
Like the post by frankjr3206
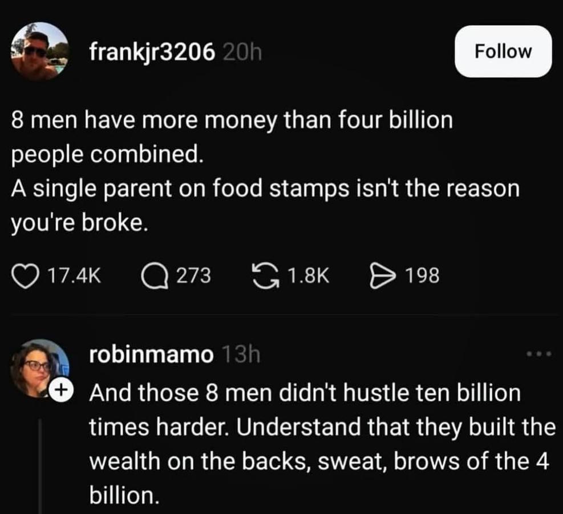click(23, 276)
